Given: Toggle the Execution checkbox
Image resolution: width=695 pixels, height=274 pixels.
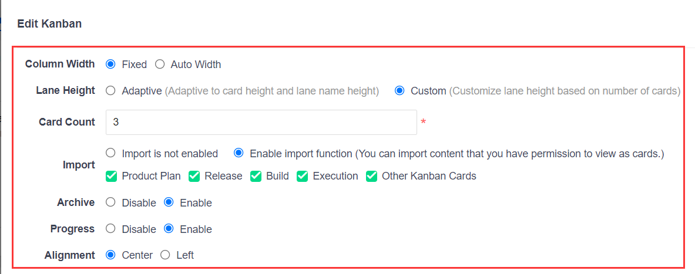Looking at the screenshot, I should [302, 176].
